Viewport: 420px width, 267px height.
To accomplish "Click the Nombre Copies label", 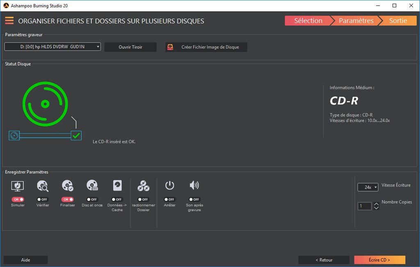I will (x=397, y=202).
